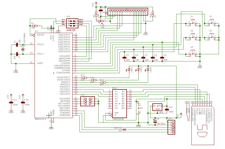Viewport: 225px width, 149px height.
Task: Click the Q1 crystal symbol
Action: click(x=23, y=49)
